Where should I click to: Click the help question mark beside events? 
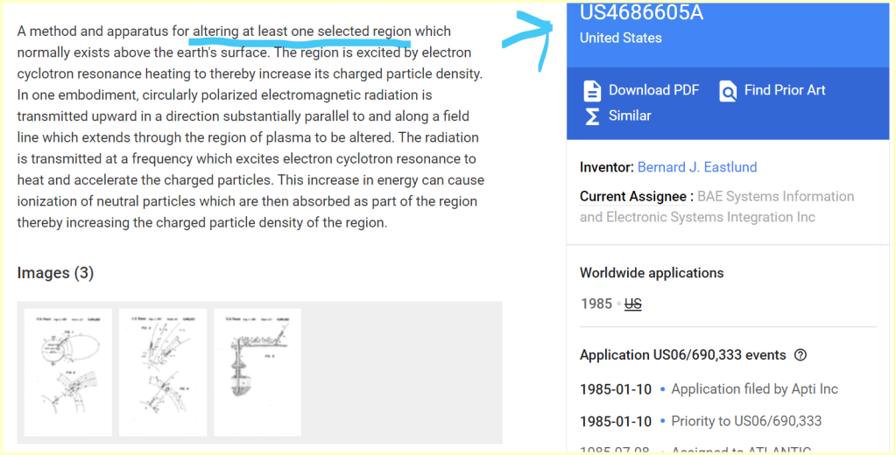pyautogui.click(x=800, y=355)
